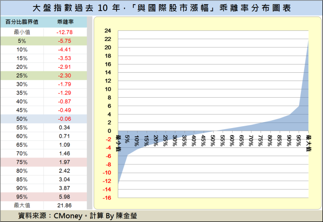This screenshot has width=323, height=222.
Task: Click the value 0.34
Action: (65, 128)
